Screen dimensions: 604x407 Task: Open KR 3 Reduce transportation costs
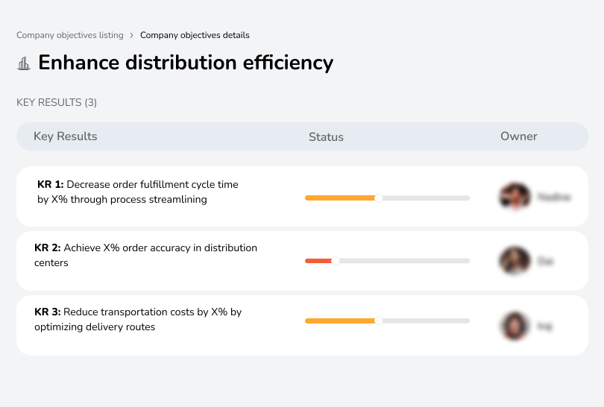pyautogui.click(x=138, y=319)
